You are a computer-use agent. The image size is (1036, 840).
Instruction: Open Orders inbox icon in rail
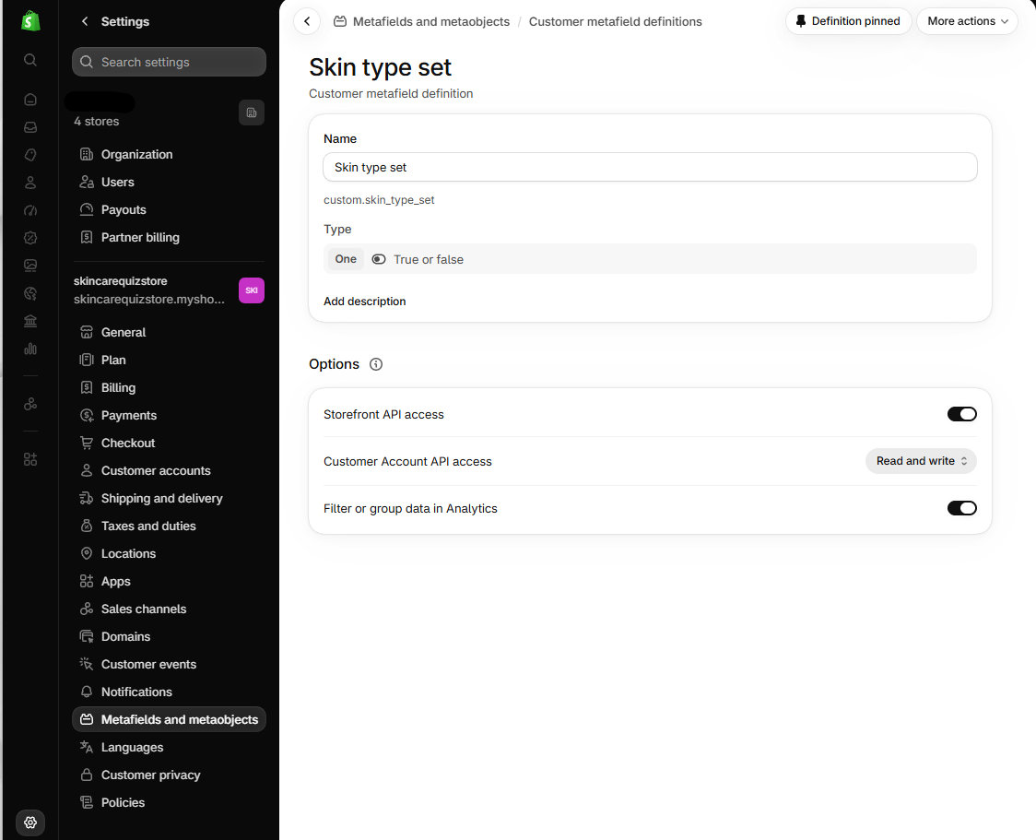pyautogui.click(x=30, y=127)
